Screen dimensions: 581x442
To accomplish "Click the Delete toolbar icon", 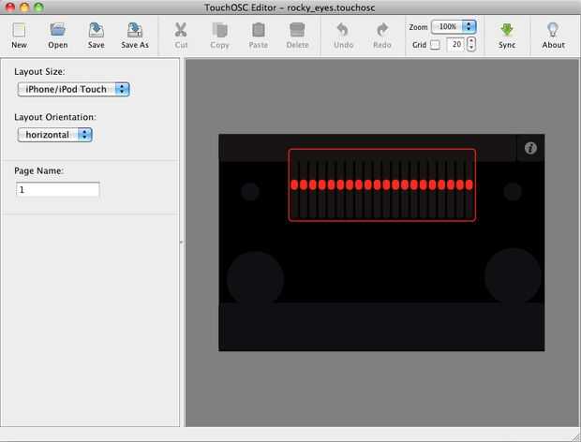I will click(x=297, y=31).
